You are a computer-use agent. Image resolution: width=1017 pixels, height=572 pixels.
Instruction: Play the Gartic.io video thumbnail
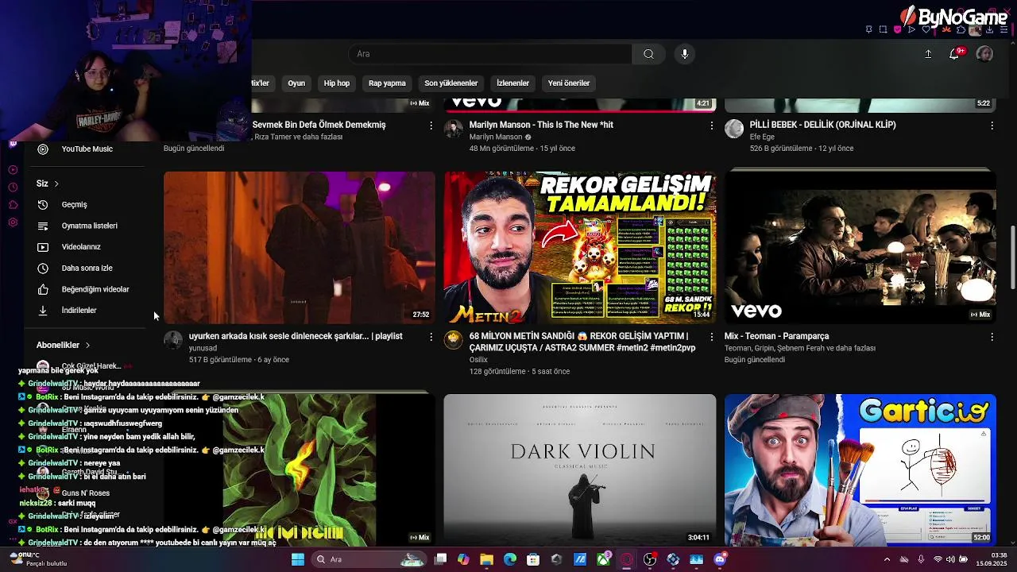(860, 470)
